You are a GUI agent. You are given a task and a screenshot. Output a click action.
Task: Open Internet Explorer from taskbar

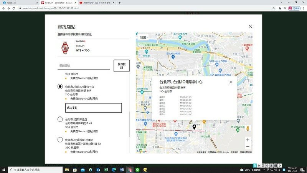pos(91,170)
